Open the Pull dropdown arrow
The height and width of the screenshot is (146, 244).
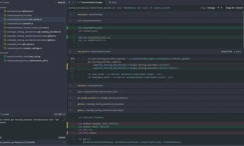64,114
